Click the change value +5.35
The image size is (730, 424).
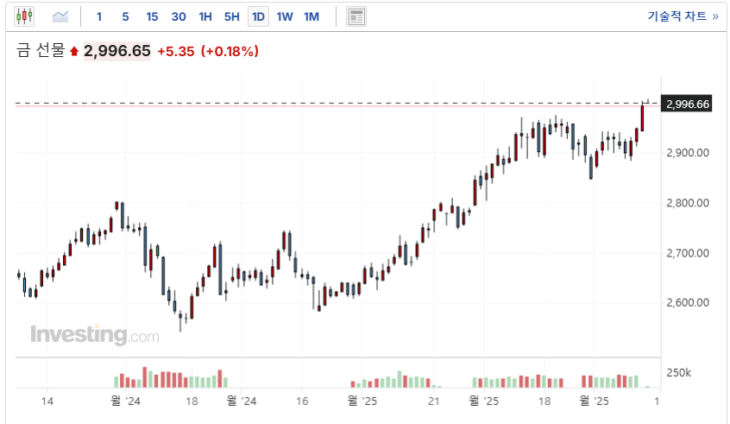[175, 51]
